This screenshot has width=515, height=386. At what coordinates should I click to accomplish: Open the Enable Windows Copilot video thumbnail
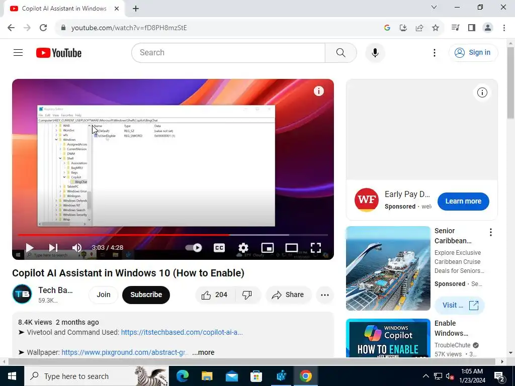click(388, 338)
